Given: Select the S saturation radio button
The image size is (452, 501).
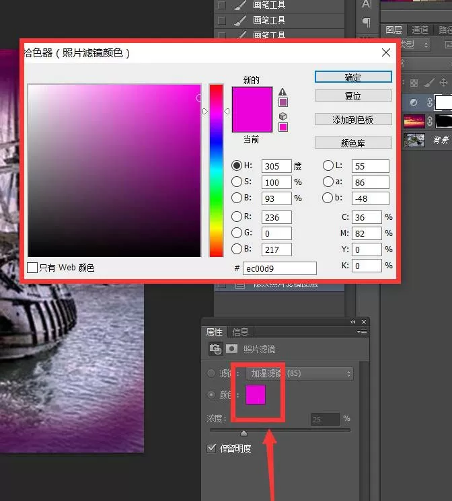Looking at the screenshot, I should click(x=237, y=182).
